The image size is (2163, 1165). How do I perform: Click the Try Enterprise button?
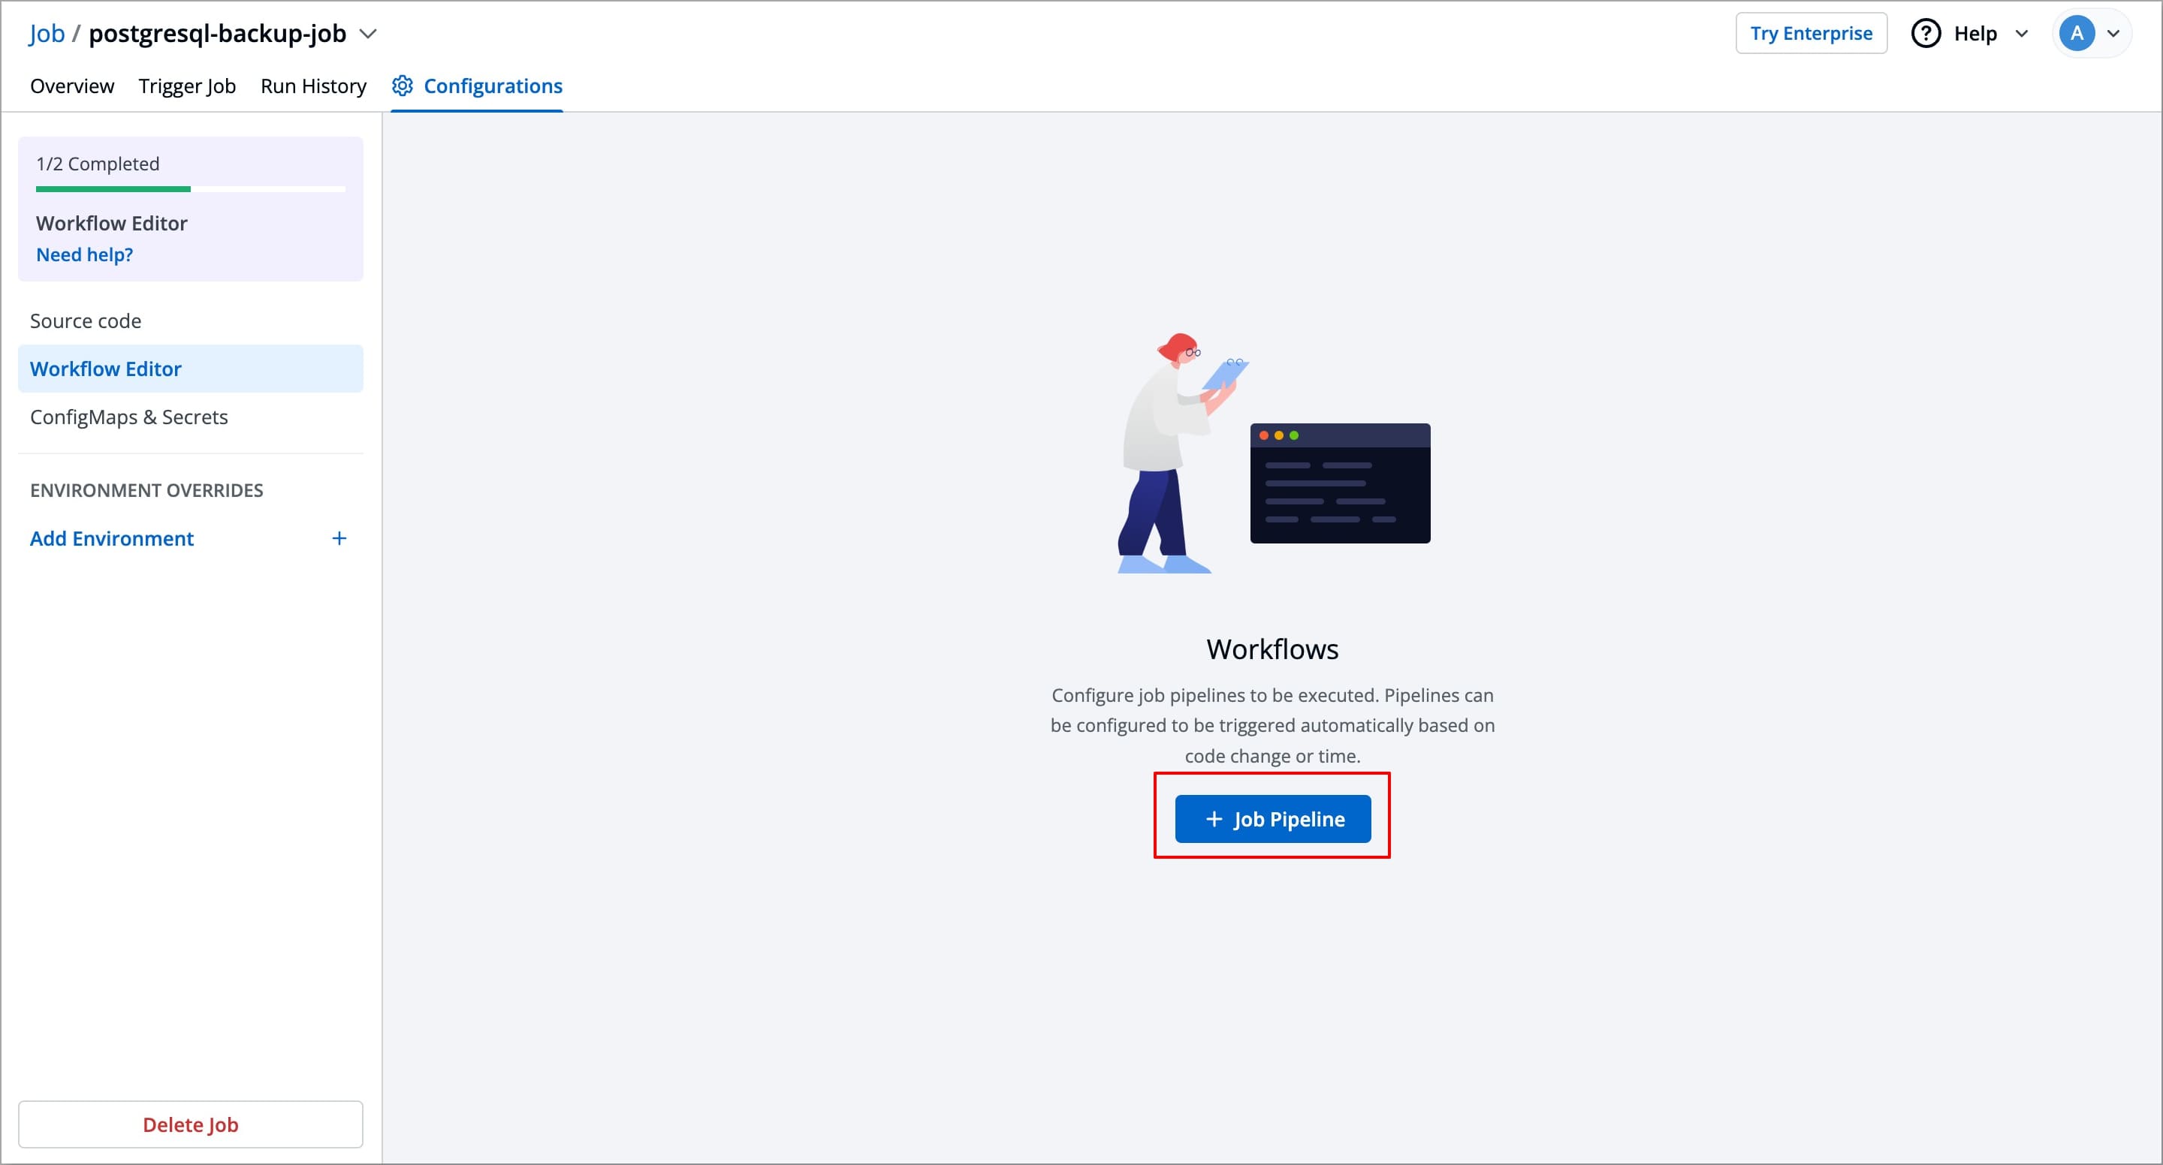pos(1812,33)
